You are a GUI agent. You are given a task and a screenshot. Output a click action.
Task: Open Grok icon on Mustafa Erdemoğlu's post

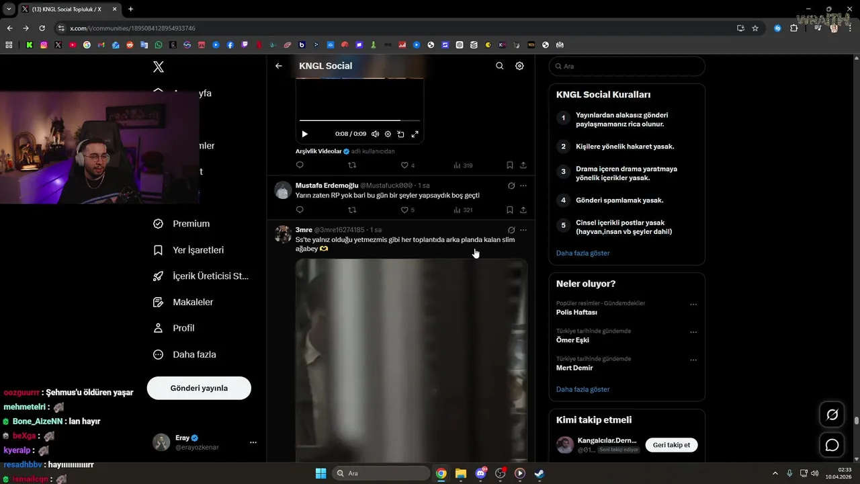click(x=511, y=186)
